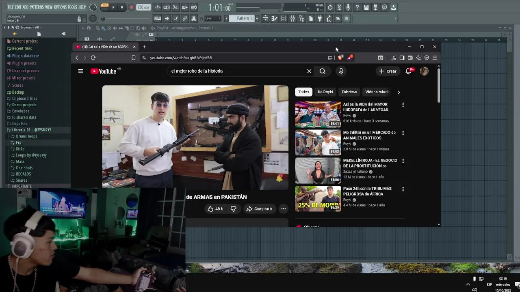Open the FL Studio EDIT menu
The width and height of the screenshot is (520, 292).
click(x=18, y=7)
